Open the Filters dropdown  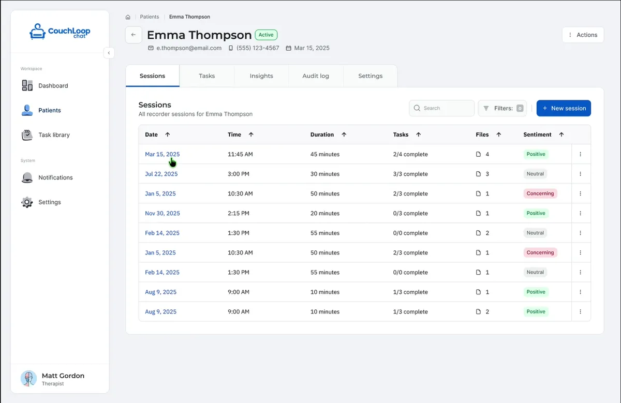501,108
